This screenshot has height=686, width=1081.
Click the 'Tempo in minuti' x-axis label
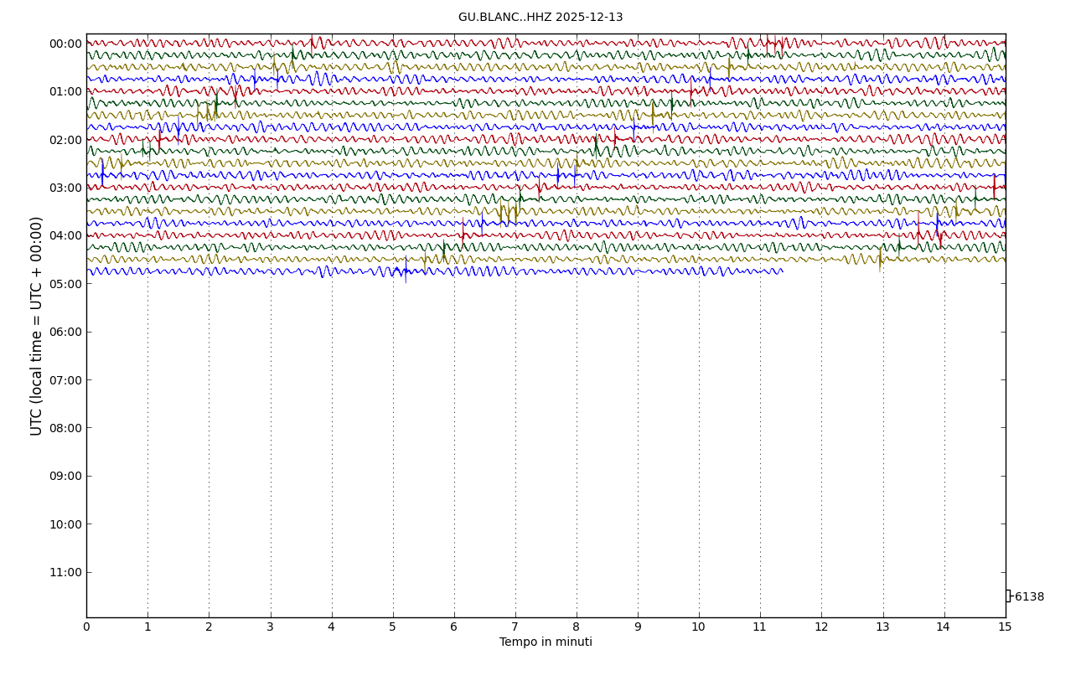click(x=546, y=642)
